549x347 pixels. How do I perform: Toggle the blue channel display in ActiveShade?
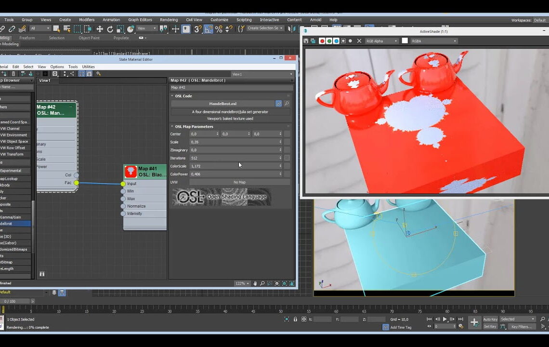337,40
